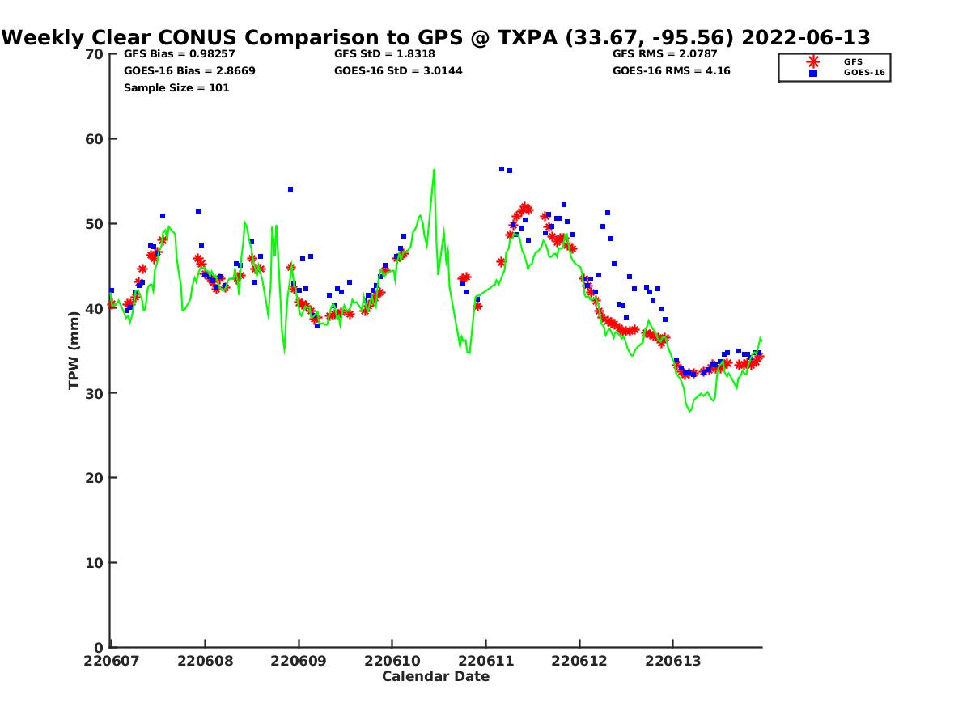Click the y-axis tick label 50
The height and width of the screenshot is (728, 971).
tap(95, 224)
